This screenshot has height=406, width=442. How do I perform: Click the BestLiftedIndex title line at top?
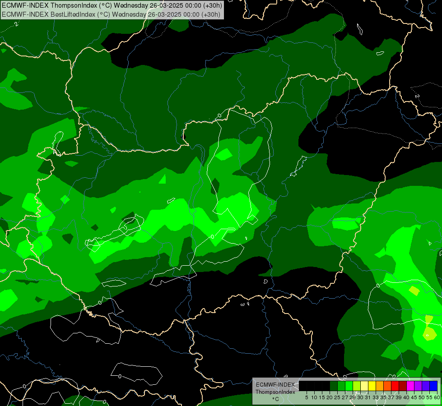(111, 14)
